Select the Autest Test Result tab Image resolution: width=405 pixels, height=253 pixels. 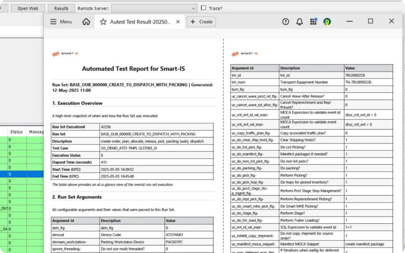pos(140,22)
